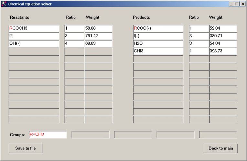
Task: Click the RCOO(-) product field
Action: pyautogui.click(x=158, y=28)
